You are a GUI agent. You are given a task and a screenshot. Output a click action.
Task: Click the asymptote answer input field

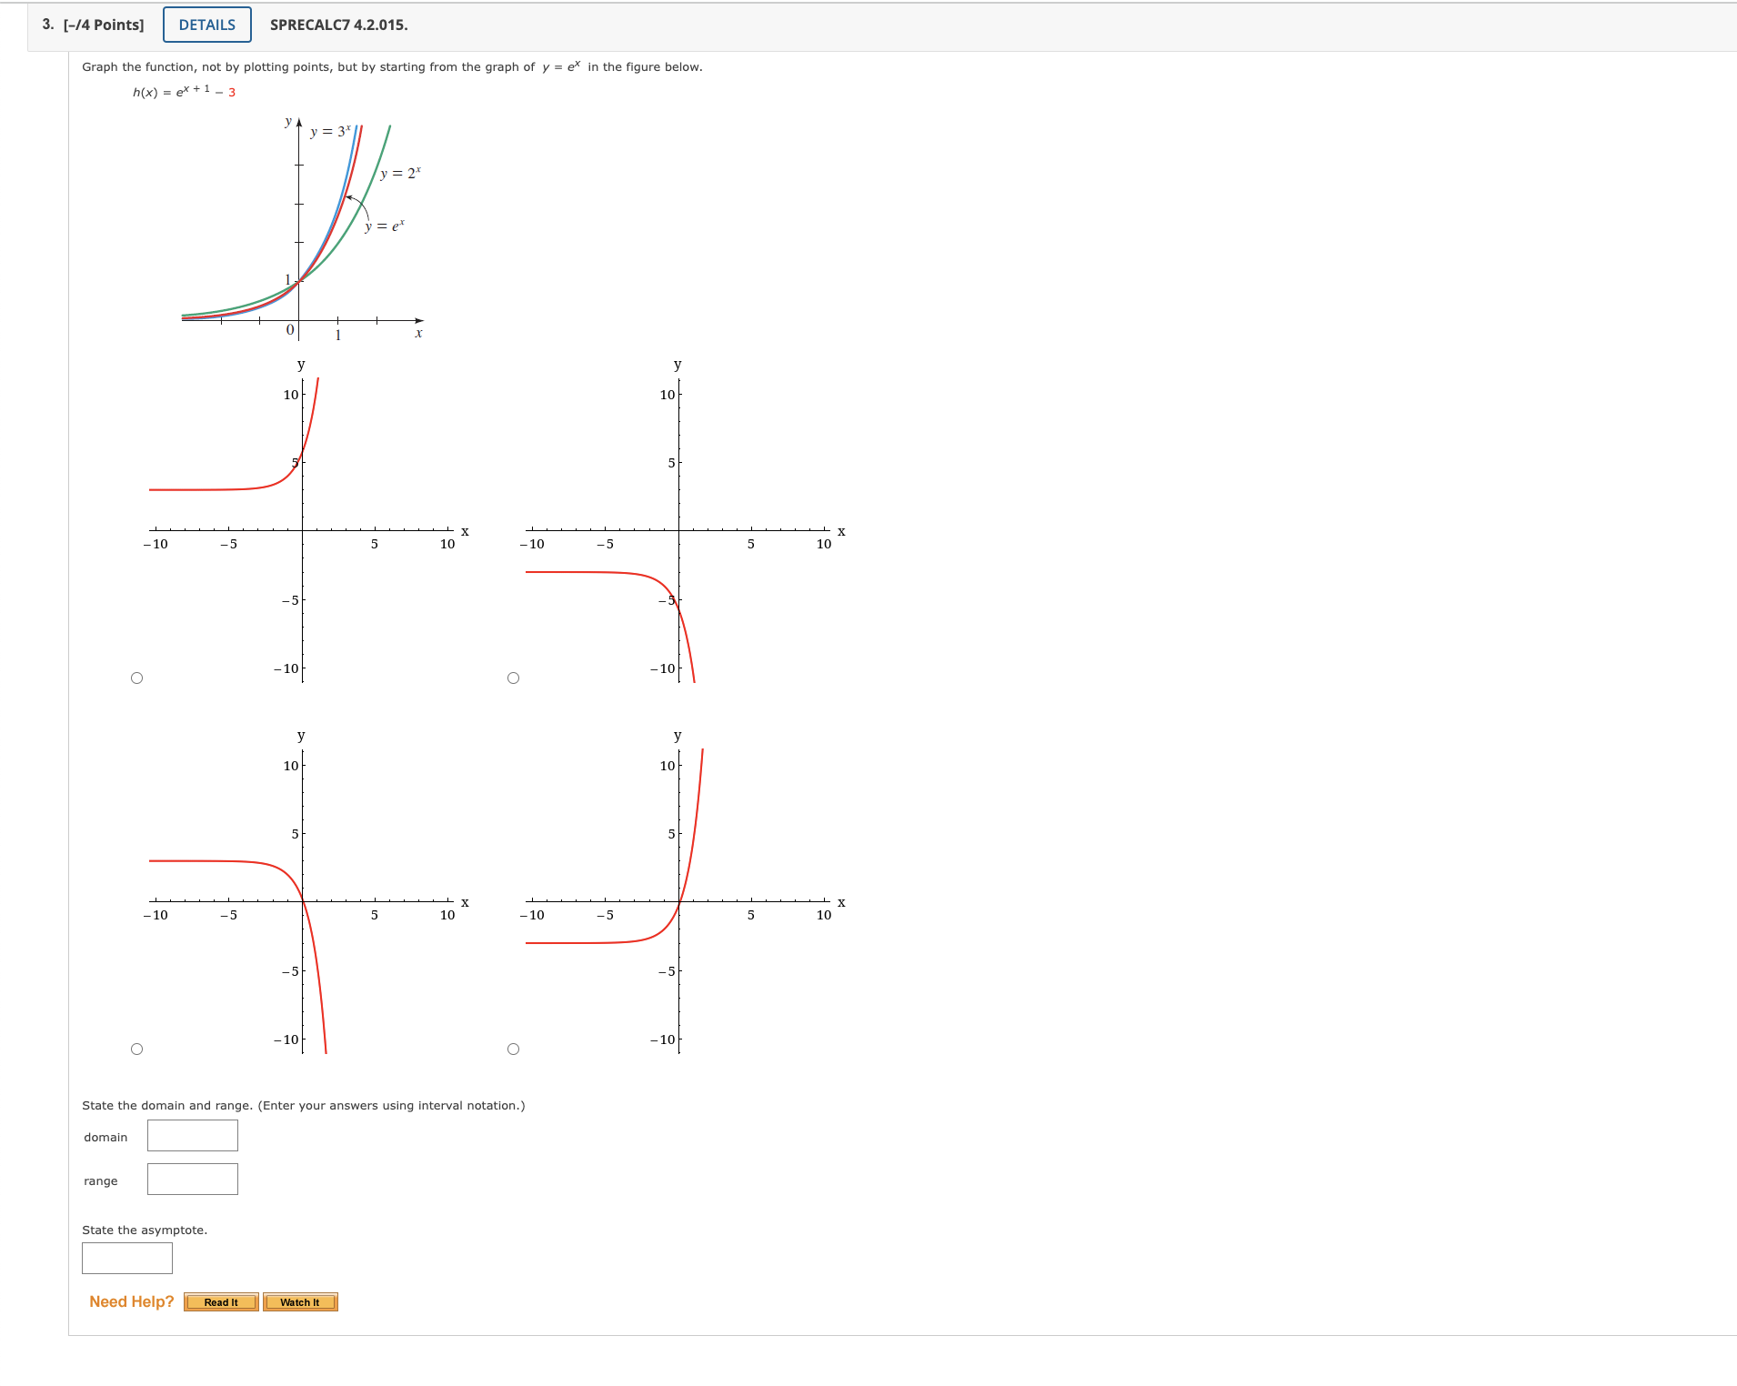126,1258
